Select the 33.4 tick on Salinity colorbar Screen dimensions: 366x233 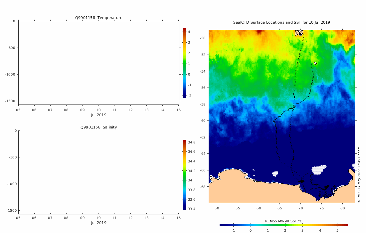tap(192, 209)
